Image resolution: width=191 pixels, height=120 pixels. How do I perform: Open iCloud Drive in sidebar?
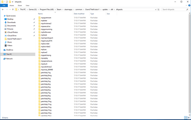click(x=12, y=35)
